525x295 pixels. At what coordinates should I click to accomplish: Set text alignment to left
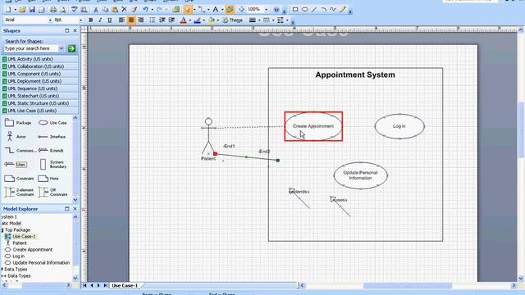click(x=121, y=20)
